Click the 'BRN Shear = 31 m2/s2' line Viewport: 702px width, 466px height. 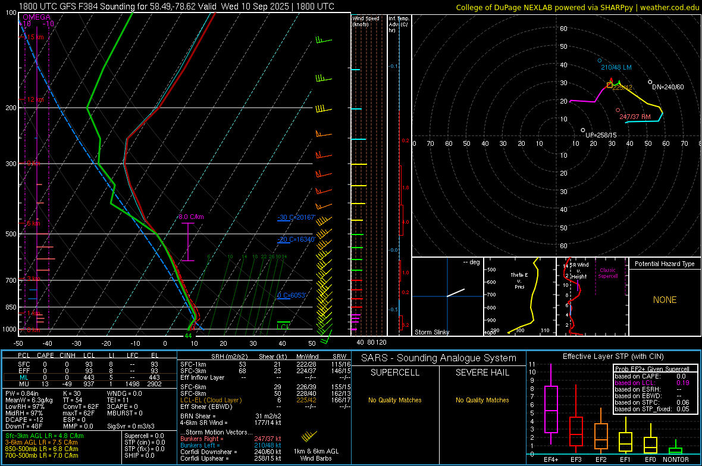click(x=231, y=416)
